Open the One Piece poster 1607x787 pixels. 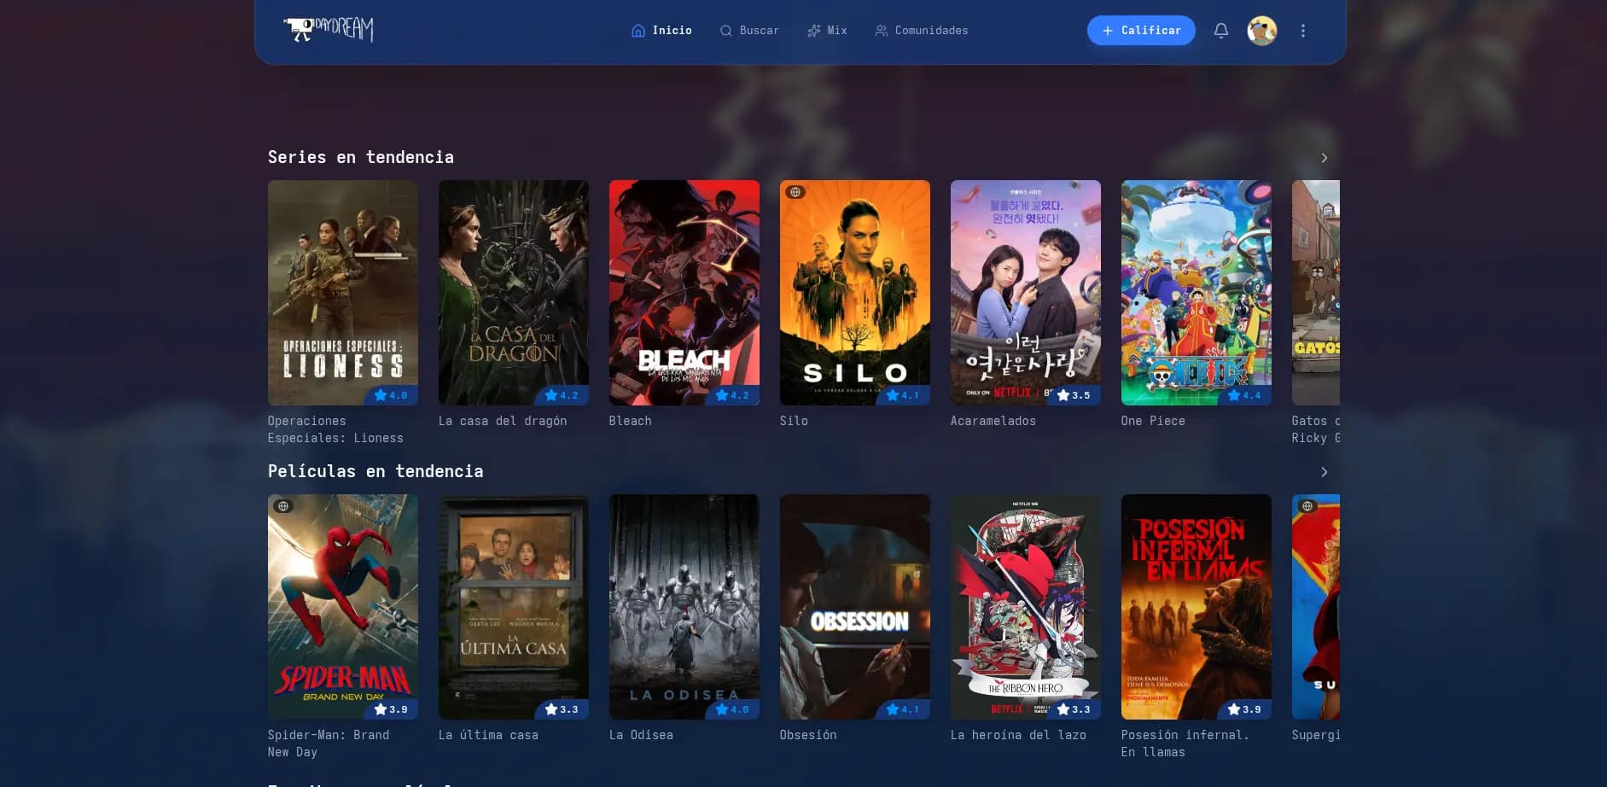point(1197,293)
